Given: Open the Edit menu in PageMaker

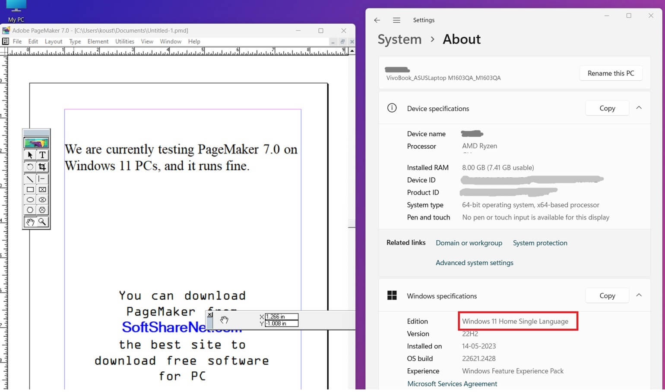Looking at the screenshot, I should [33, 41].
